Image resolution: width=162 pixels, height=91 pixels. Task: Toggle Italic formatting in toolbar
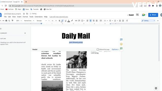tap(63, 21)
